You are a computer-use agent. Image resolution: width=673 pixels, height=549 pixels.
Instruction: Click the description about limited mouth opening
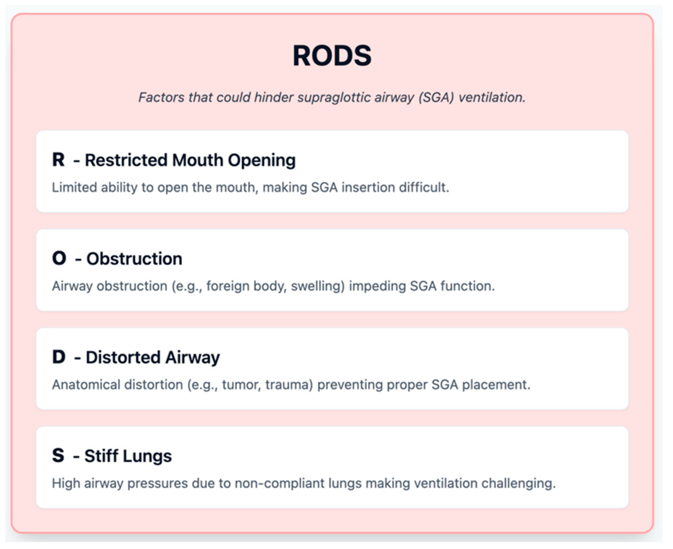250,188
